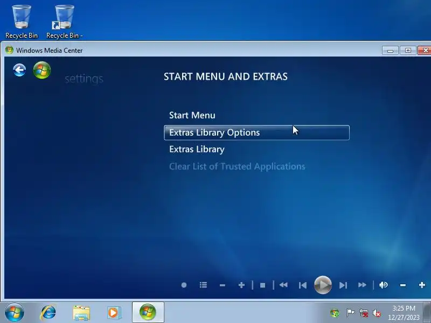
Task: Open the Guide list icon
Action: pos(203,285)
